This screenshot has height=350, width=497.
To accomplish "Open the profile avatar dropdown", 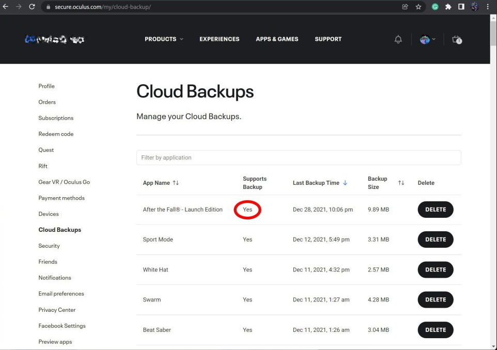I will pos(427,39).
